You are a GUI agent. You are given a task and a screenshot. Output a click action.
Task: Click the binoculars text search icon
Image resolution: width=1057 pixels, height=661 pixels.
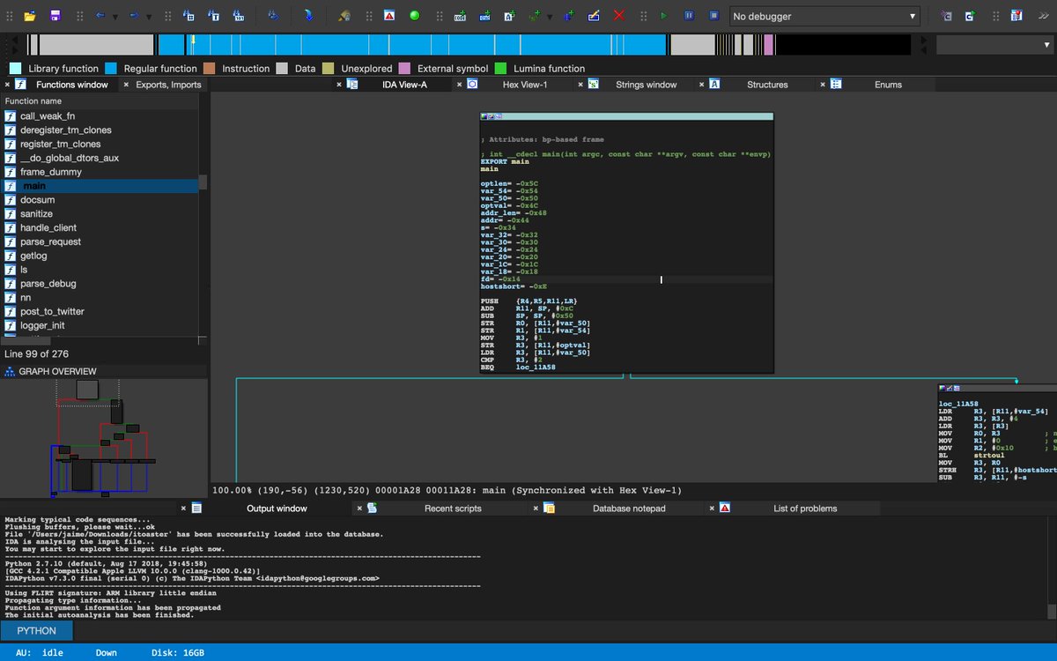coord(214,16)
